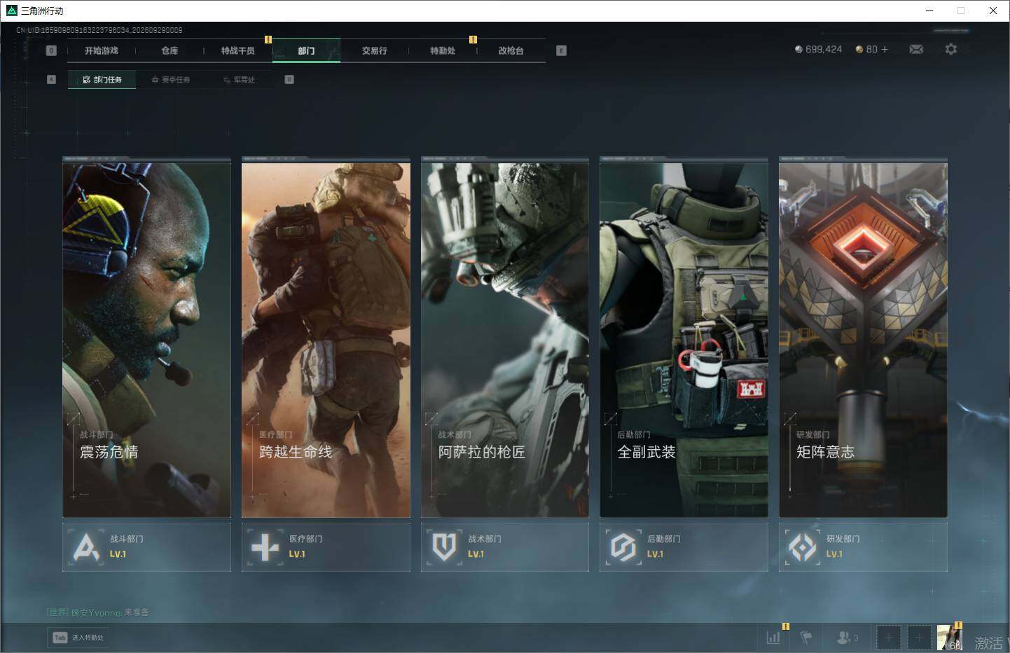Click the D key sub-tab icon
The height and width of the screenshot is (653, 1010).
point(289,79)
